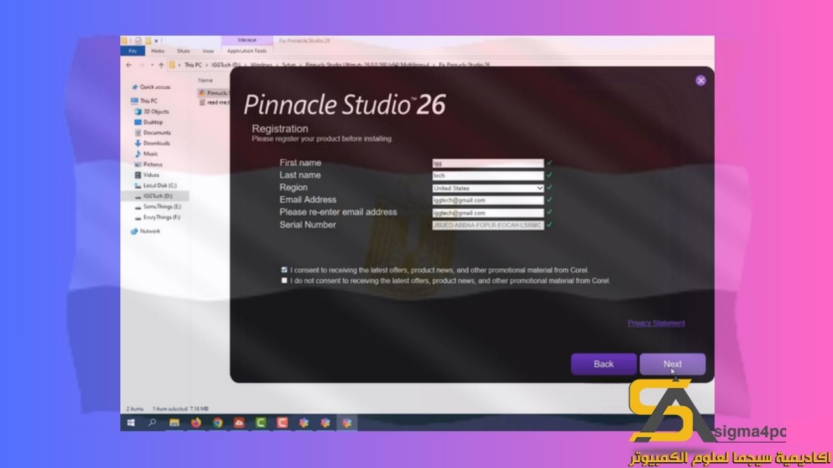The image size is (833, 468).
Task: Check the do not consent box
Action: pos(284,281)
